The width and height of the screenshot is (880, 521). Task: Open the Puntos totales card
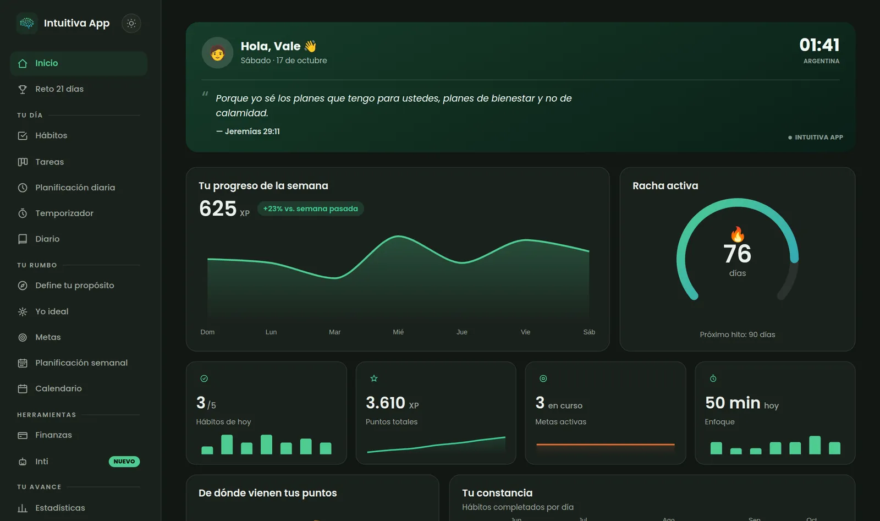[x=436, y=413]
